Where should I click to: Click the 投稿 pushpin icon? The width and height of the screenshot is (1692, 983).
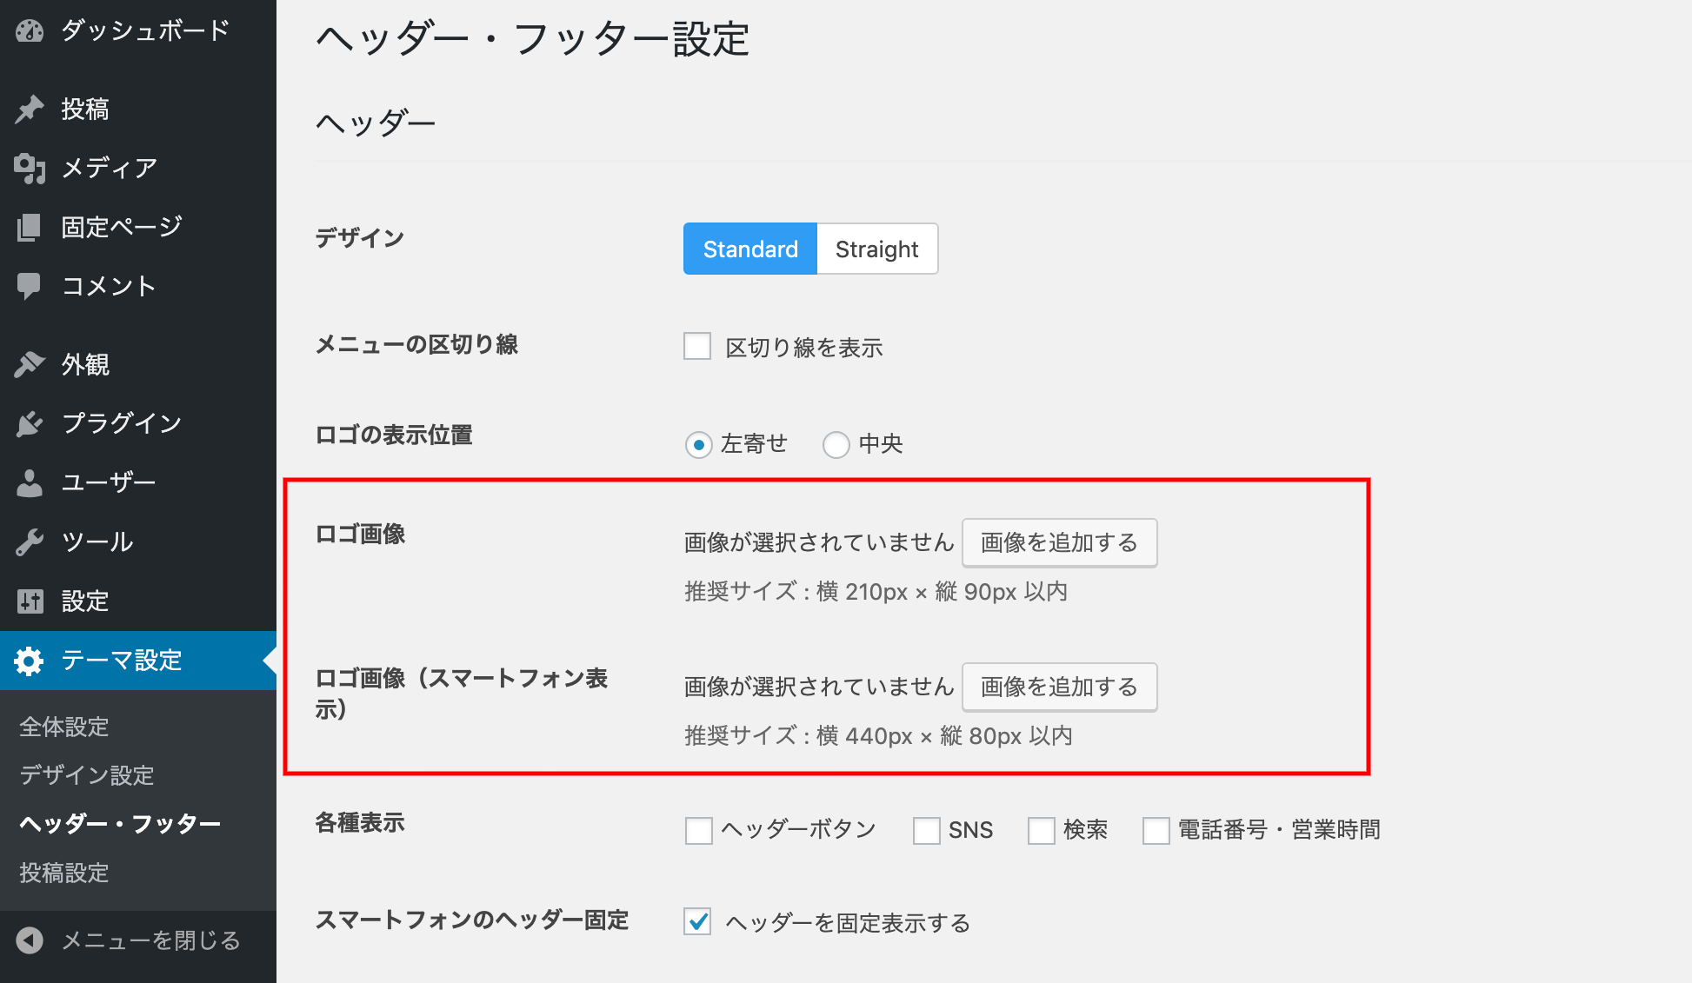point(30,110)
